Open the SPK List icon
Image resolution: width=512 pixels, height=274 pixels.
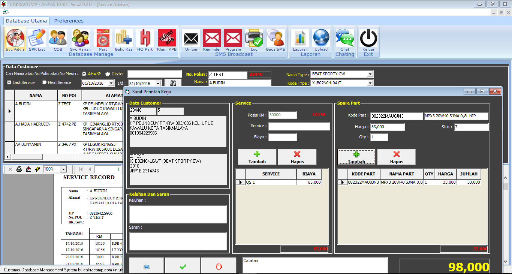point(37,39)
